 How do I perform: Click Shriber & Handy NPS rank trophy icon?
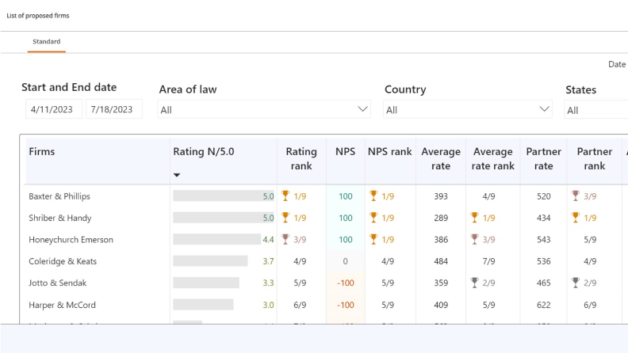click(373, 218)
